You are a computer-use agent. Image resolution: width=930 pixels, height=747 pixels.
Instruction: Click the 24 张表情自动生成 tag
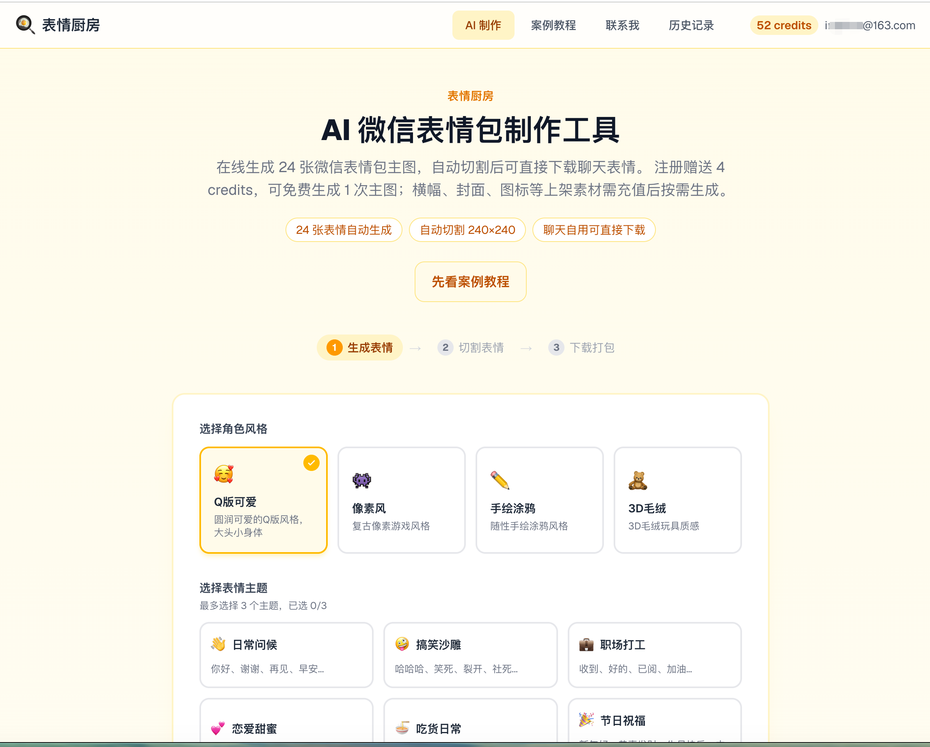[x=344, y=230]
